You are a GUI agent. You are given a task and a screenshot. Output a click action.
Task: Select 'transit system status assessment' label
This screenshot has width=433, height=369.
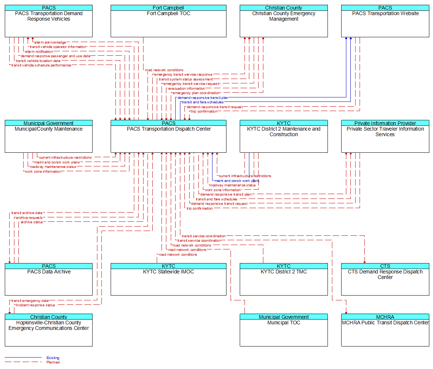[186, 79]
